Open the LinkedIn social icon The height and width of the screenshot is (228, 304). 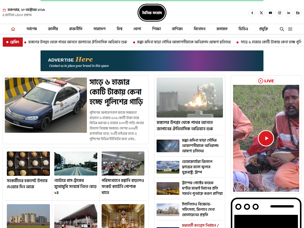point(289,13)
